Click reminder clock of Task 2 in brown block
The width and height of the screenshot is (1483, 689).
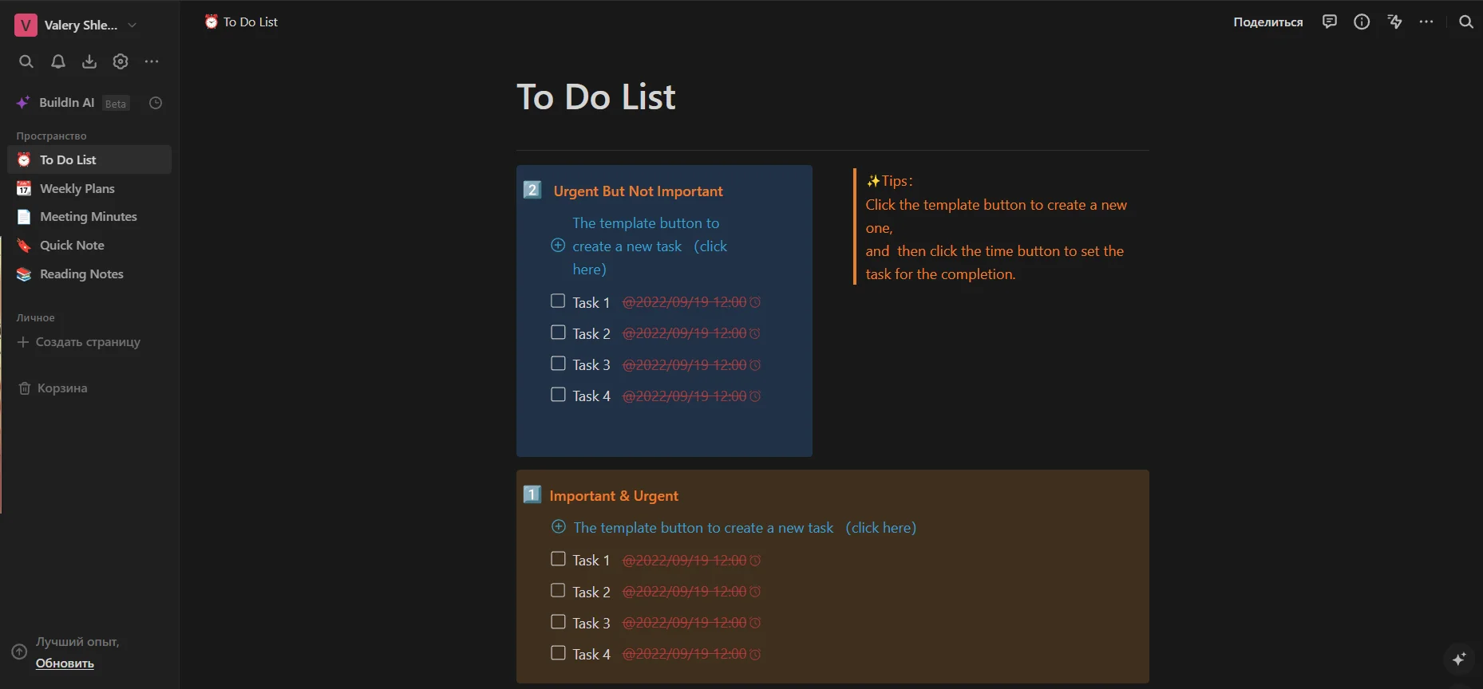[x=755, y=592]
